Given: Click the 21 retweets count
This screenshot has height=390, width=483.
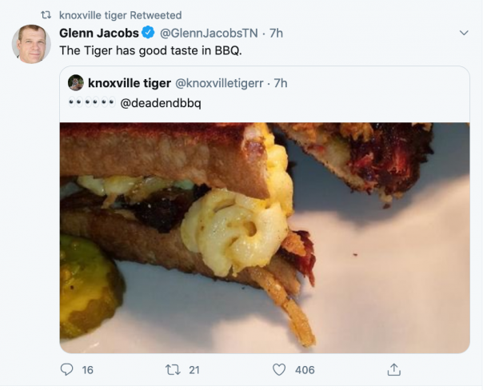Looking at the screenshot, I should (194, 370).
